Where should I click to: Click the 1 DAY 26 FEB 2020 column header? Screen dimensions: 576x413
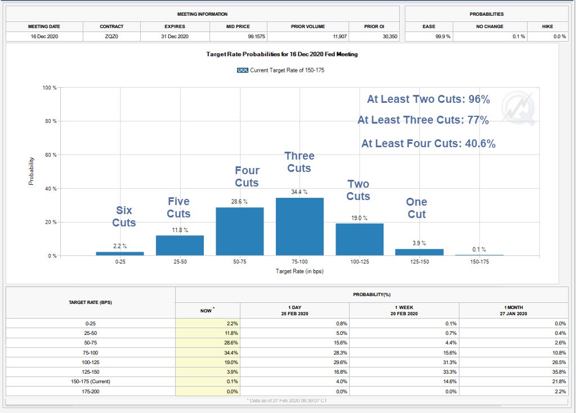(x=294, y=310)
